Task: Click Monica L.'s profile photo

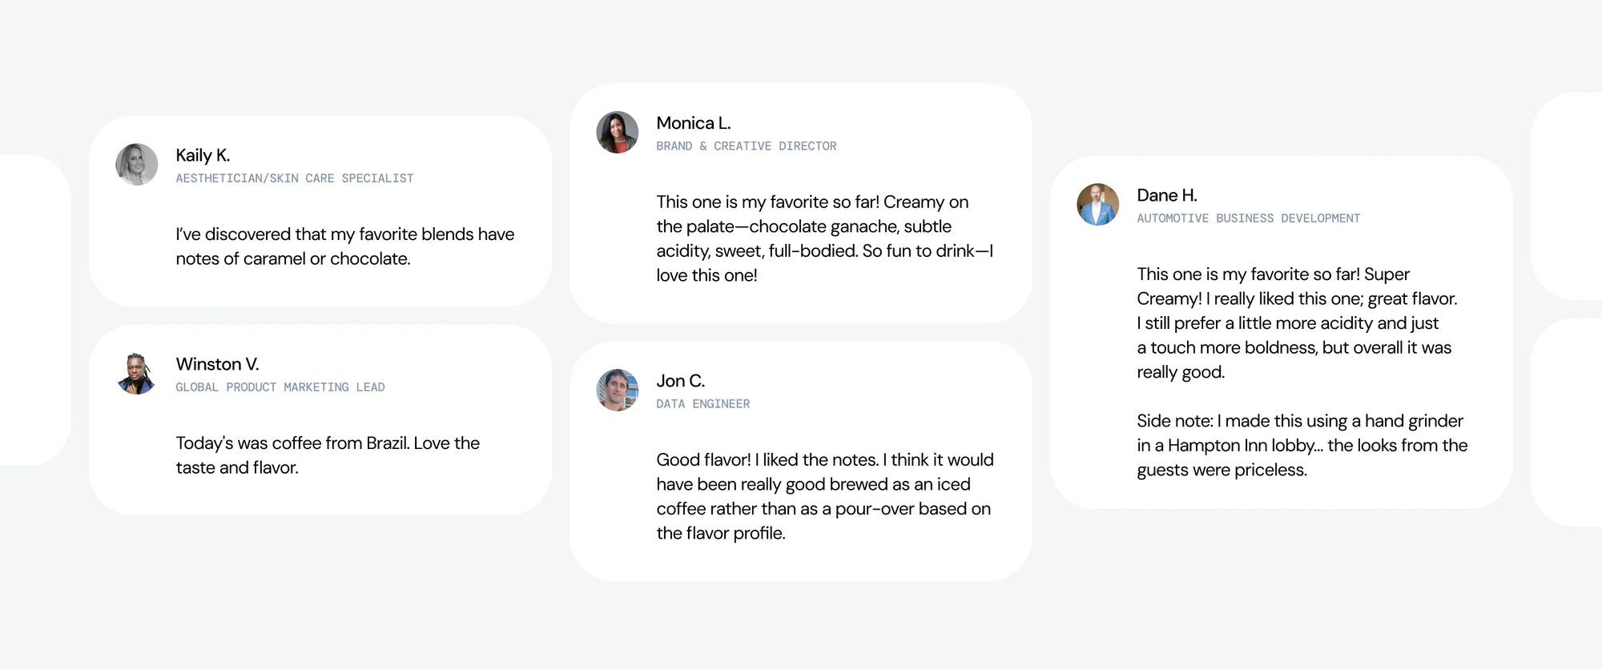Action: (x=617, y=133)
